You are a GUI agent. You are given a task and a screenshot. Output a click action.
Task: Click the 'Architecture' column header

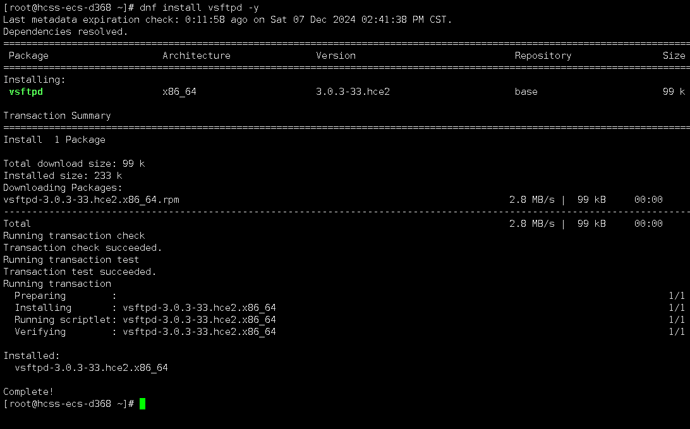click(197, 56)
